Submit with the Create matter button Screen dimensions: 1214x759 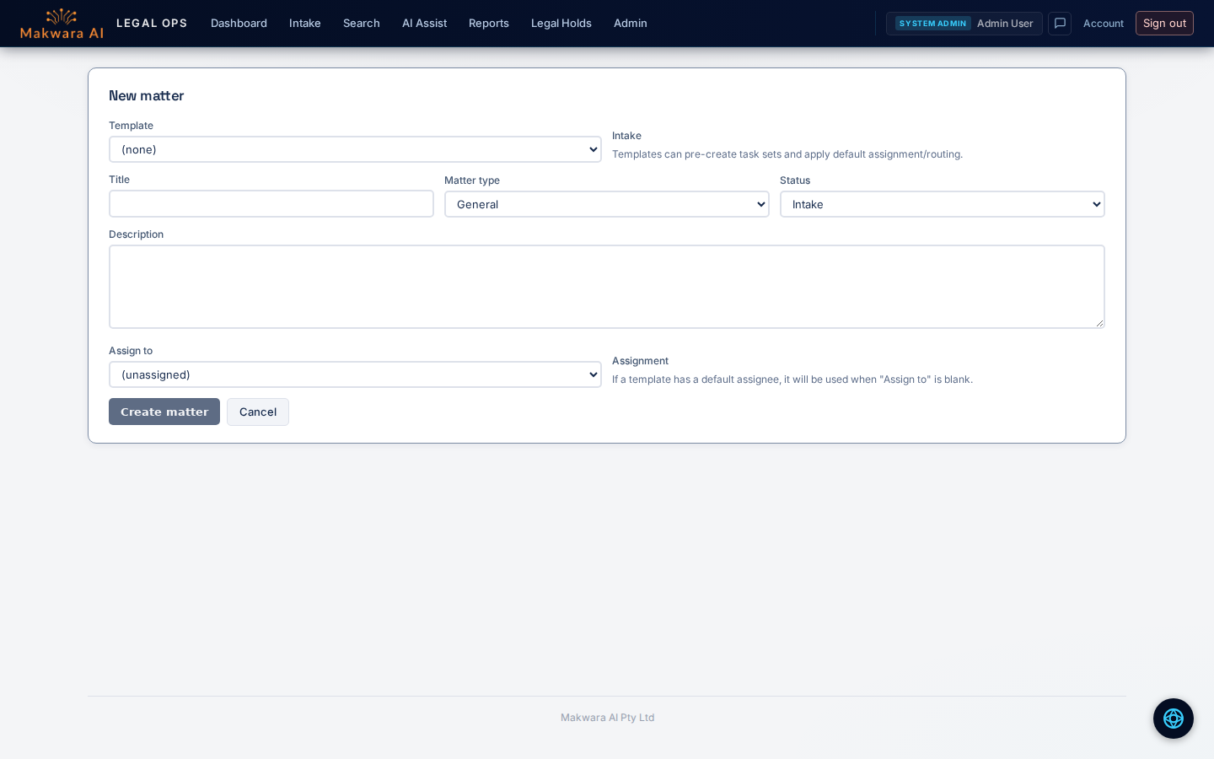pos(164,412)
